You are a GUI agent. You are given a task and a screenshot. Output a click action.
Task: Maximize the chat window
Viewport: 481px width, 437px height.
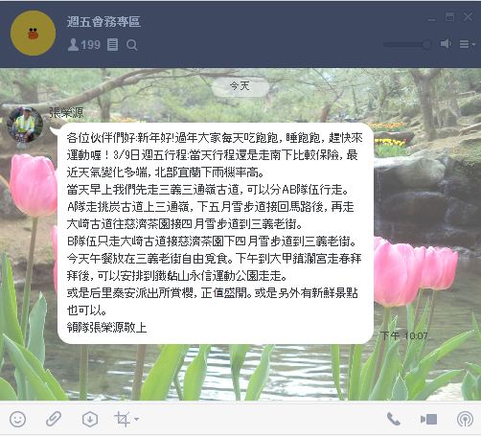coord(449,17)
